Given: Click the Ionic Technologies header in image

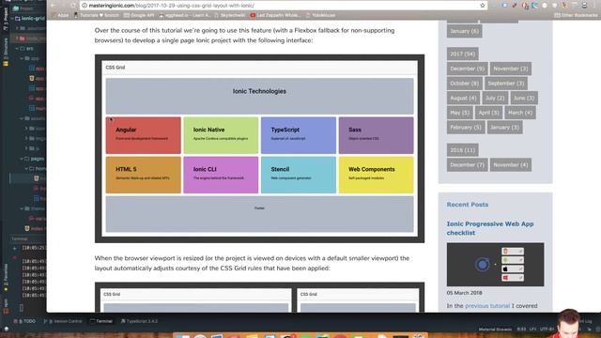Looking at the screenshot, I should pos(259,96).
